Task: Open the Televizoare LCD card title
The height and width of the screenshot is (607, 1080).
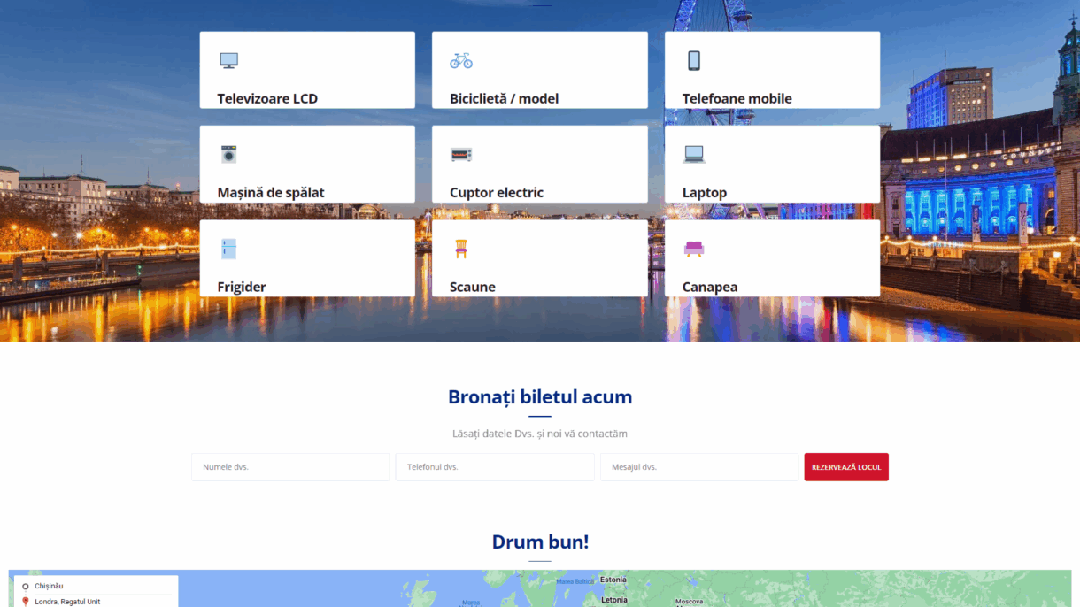Action: [x=267, y=99]
